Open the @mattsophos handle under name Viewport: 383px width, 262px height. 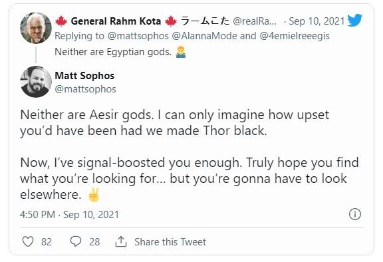(86, 89)
